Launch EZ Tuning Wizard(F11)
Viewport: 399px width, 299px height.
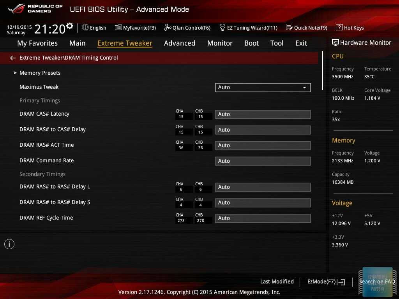(249, 28)
